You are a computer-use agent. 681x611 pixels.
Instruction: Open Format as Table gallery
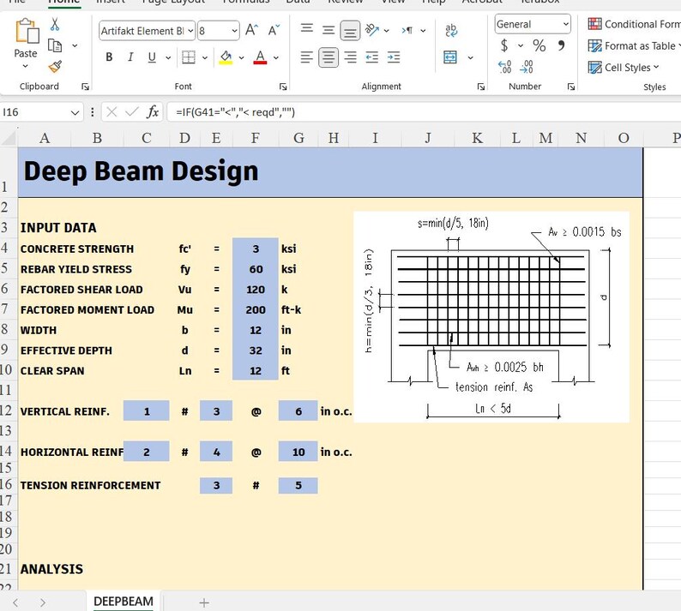pyautogui.click(x=634, y=45)
